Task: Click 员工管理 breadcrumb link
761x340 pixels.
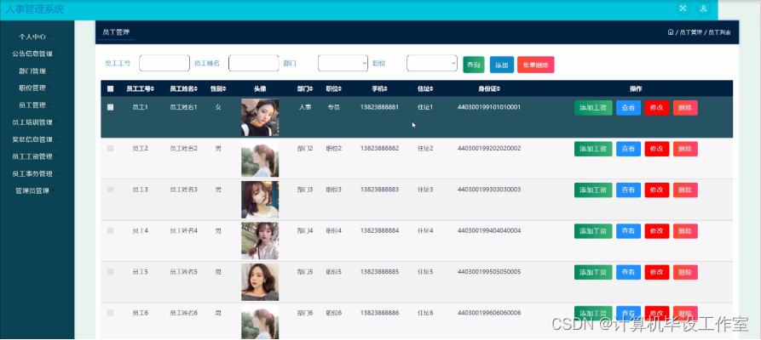Action: pyautogui.click(x=690, y=32)
